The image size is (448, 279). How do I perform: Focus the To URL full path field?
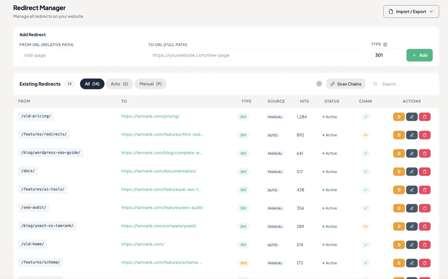tap(258, 55)
